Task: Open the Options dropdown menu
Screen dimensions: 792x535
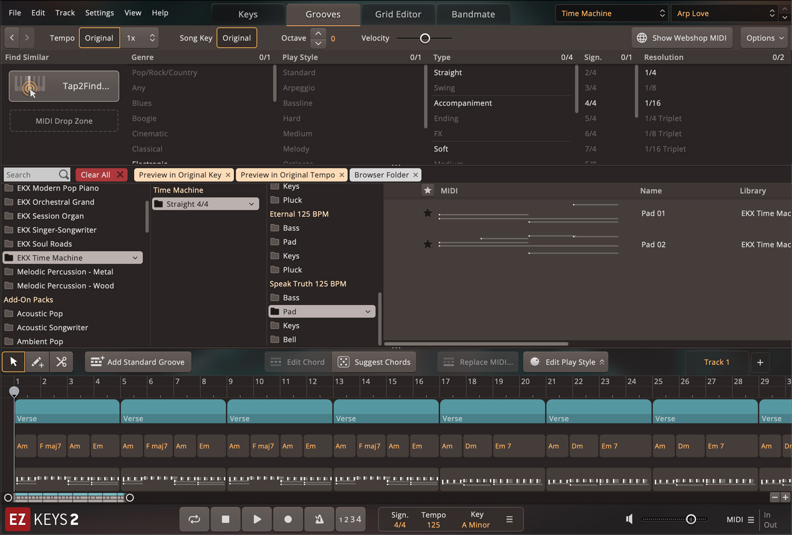Action: coord(765,38)
